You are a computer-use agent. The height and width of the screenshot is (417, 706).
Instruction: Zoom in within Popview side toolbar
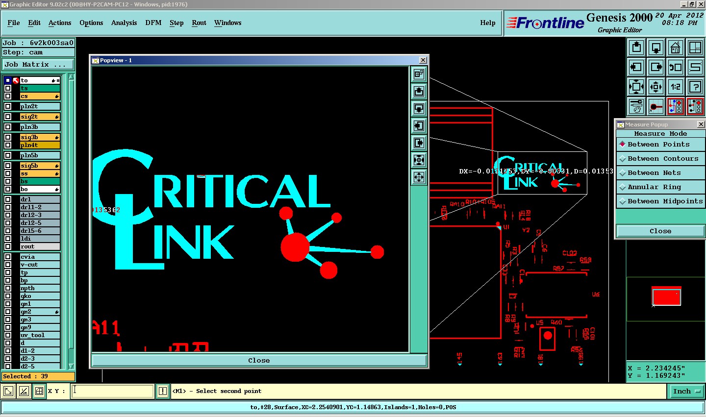[x=419, y=160]
